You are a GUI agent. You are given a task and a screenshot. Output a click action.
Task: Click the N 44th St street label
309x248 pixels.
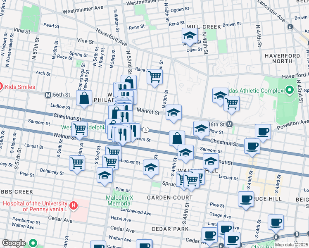click(x=258, y=36)
